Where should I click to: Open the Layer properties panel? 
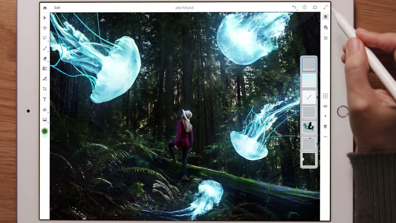[x=325, y=17]
